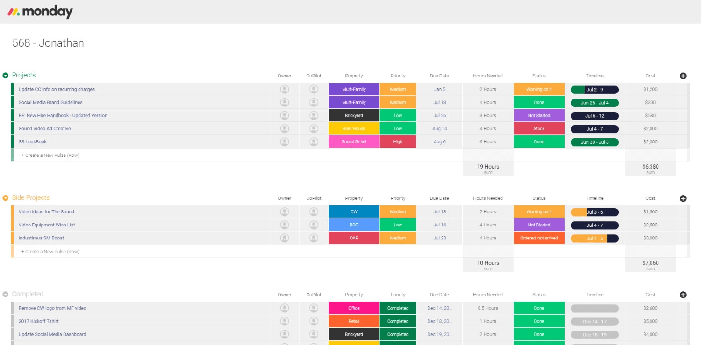This screenshot has height=345, width=701.
Task: Click Jul 1 - 5 timeline bar
Action: [594, 238]
